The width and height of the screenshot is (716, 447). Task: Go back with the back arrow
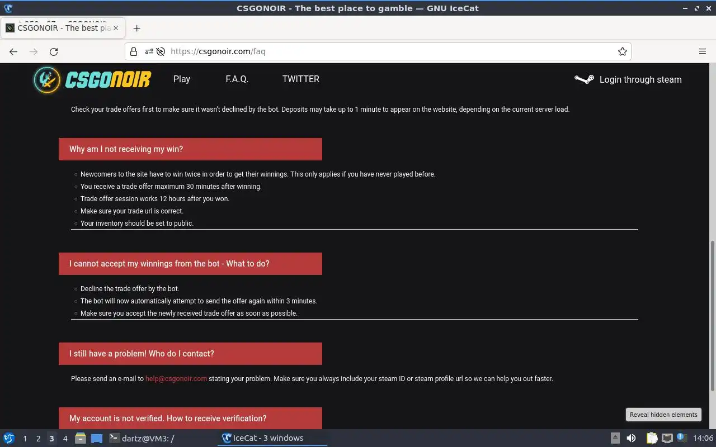pos(13,51)
